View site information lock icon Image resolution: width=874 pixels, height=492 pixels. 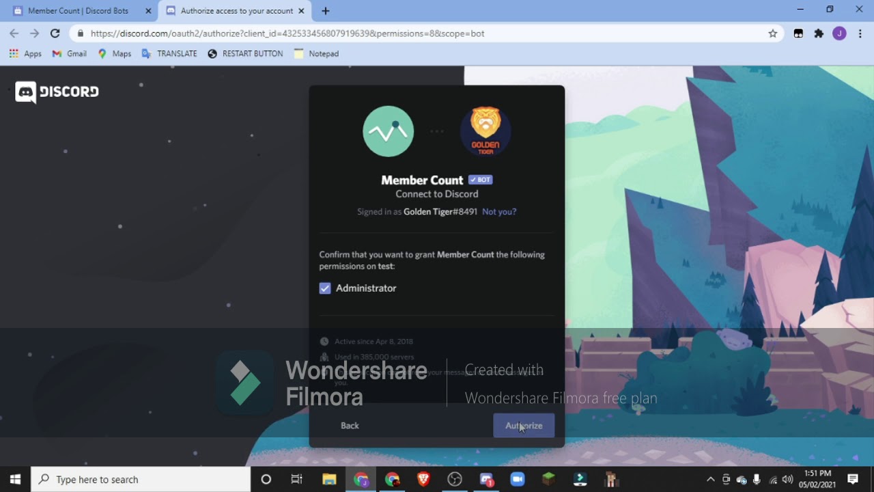tap(81, 33)
